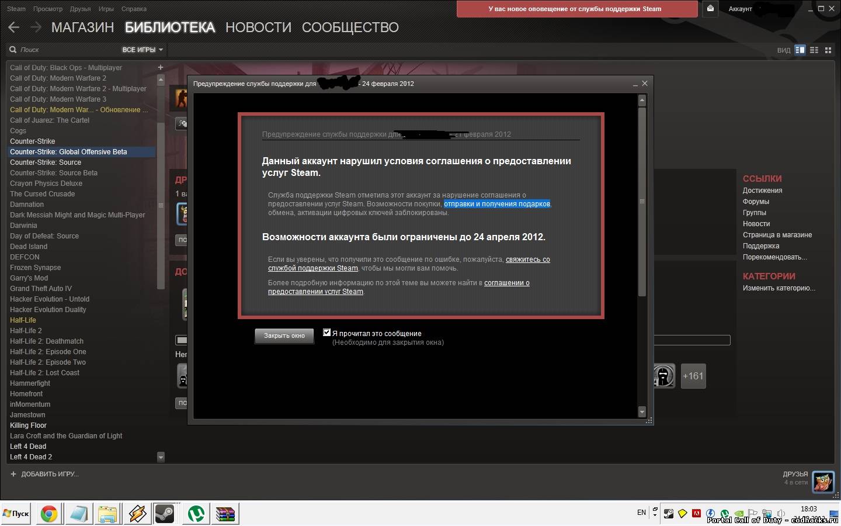This screenshot has width=841, height=526.
Task: Switch to the НОВОСТИ tab
Action: pyautogui.click(x=258, y=27)
